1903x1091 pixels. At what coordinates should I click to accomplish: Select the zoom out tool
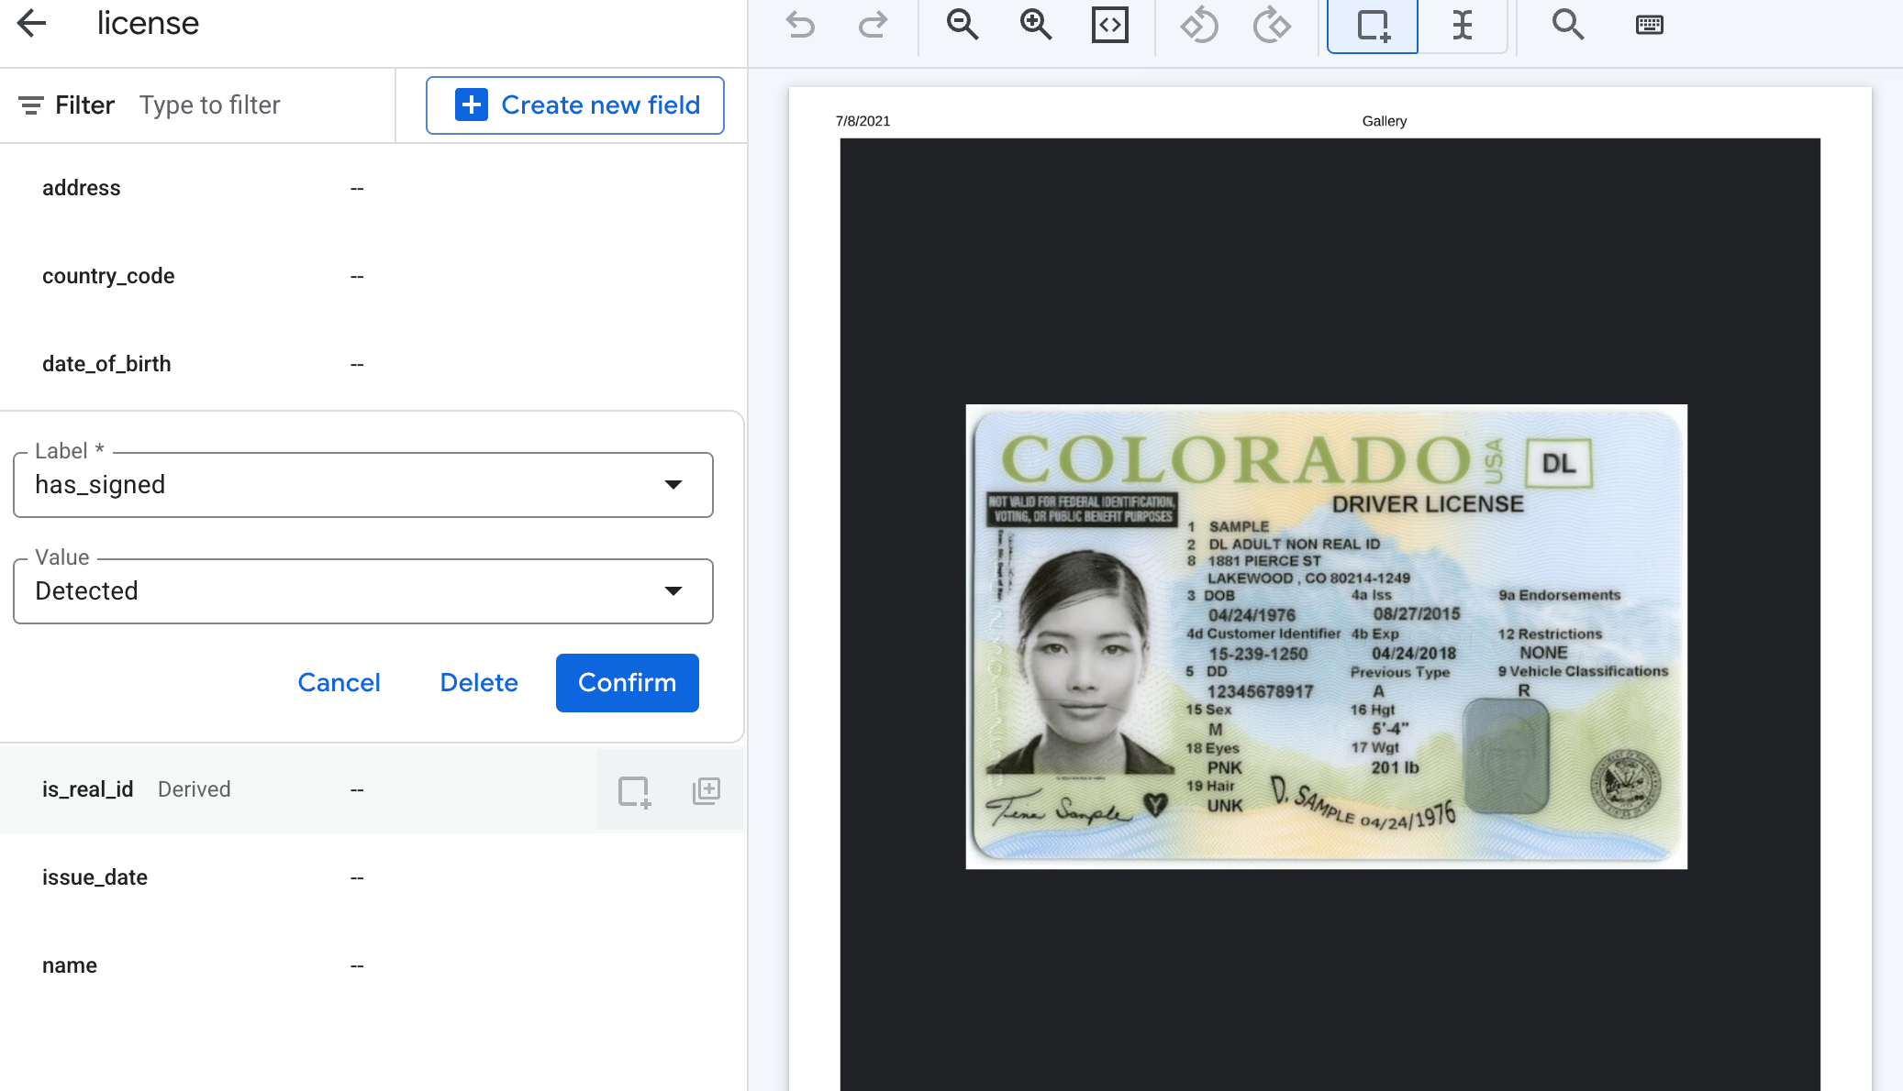pos(960,25)
